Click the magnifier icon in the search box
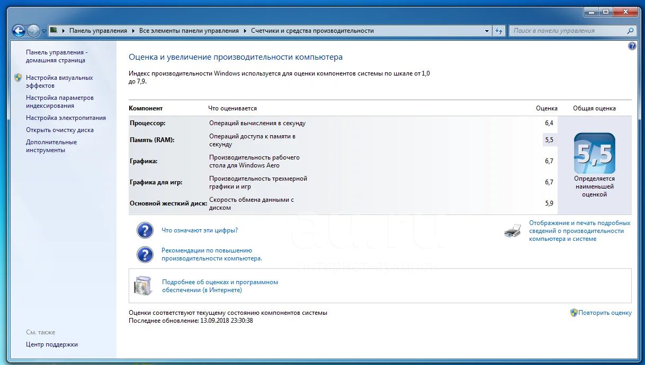The width and height of the screenshot is (645, 365). [630, 31]
